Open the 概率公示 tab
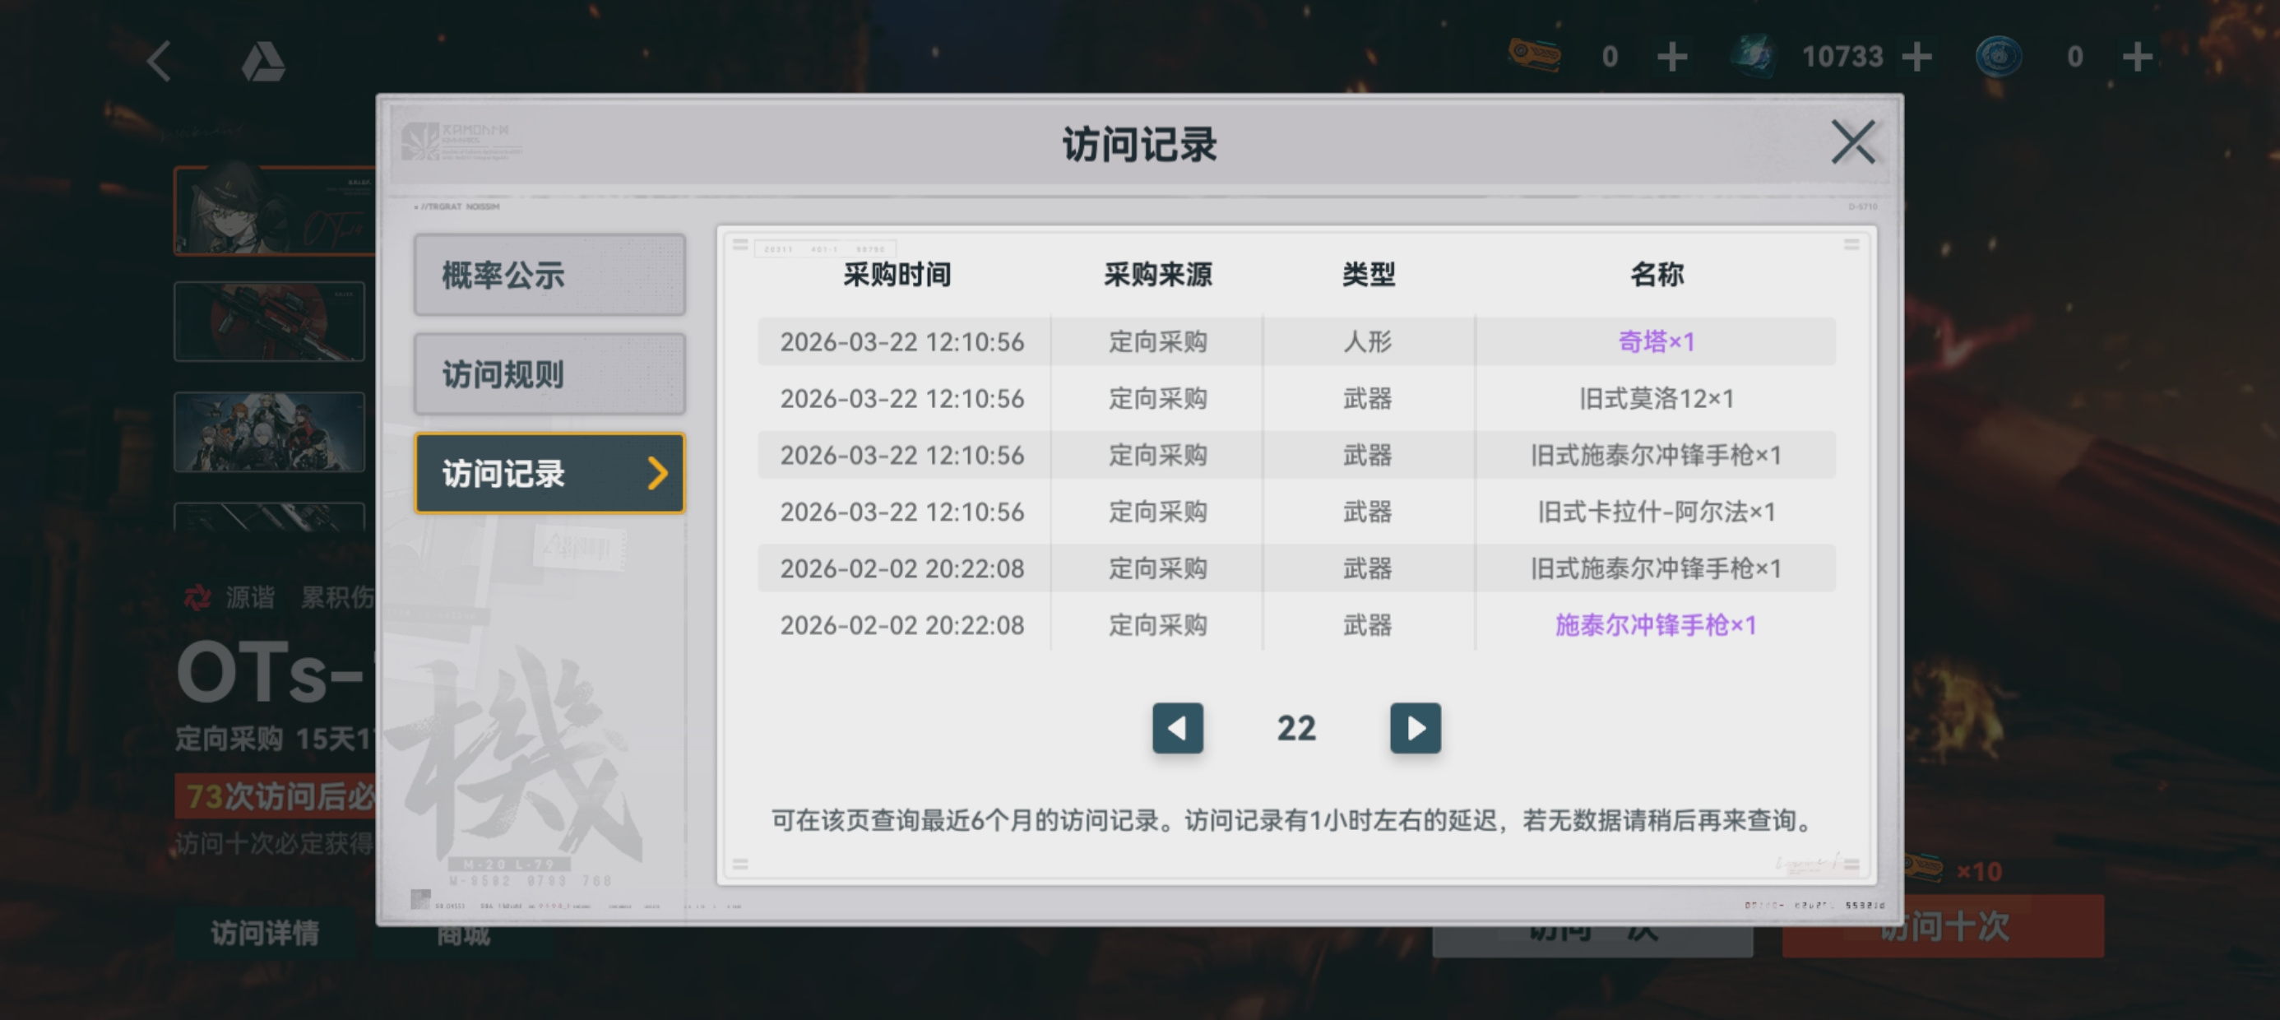Screen dimensions: 2280x1020 (549, 275)
